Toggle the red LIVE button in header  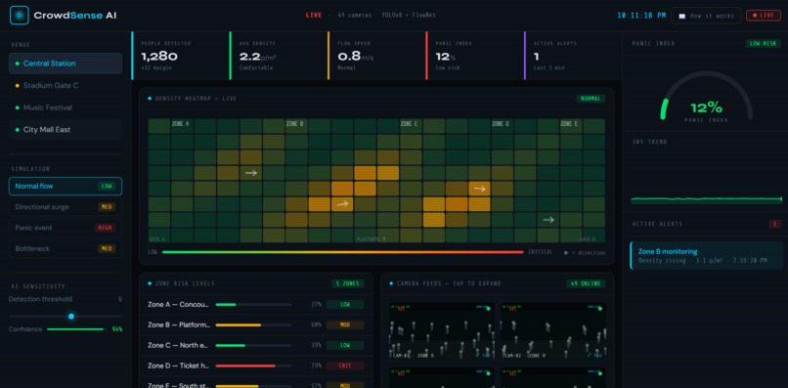763,16
